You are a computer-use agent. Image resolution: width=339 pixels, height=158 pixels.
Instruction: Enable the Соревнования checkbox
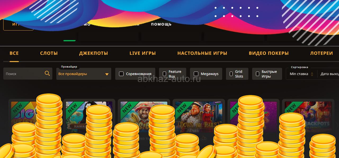[x=121, y=74]
